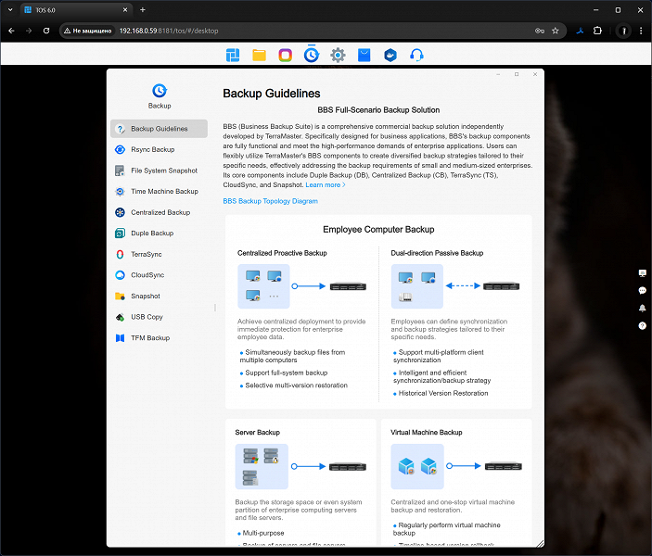The width and height of the screenshot is (652, 556).
Task: Click the TerraSync sidebar icon
Action: 121,254
